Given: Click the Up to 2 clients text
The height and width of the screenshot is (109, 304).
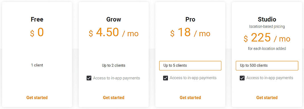Looking at the screenshot, I should [x=114, y=66].
